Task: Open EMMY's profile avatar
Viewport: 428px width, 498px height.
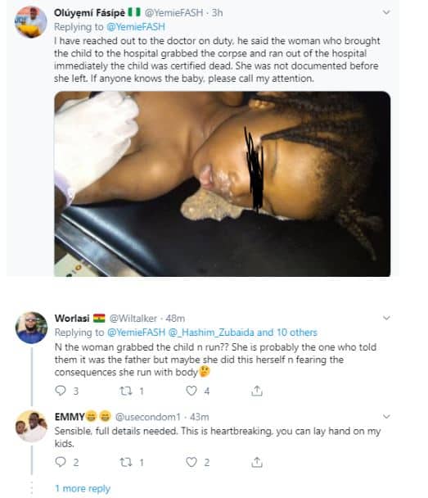Action: coord(31,426)
